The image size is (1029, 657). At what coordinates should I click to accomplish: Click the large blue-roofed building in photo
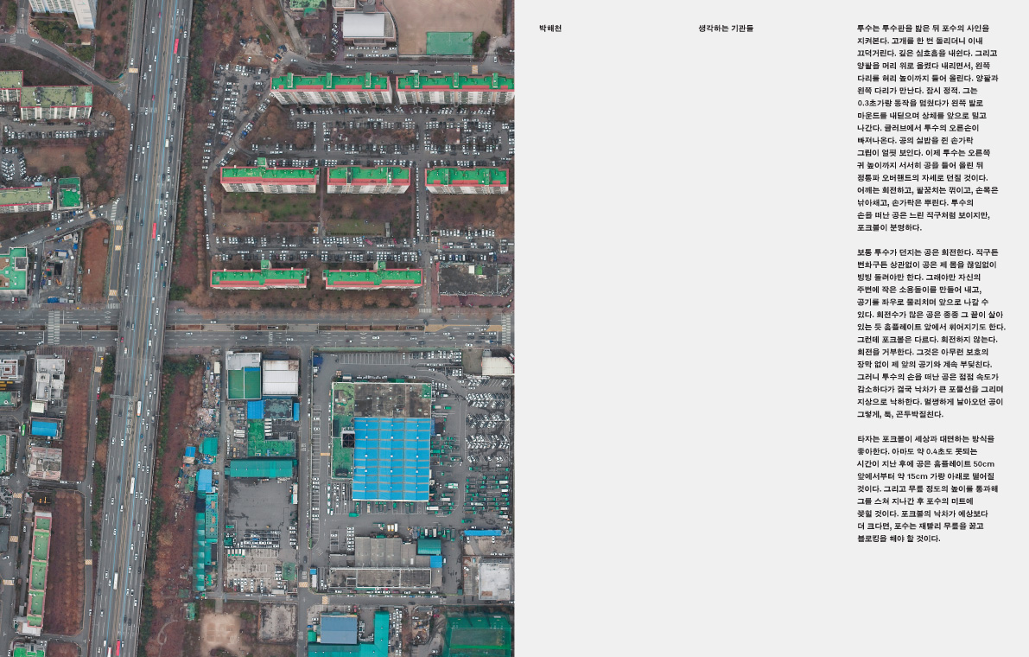pos(391,458)
